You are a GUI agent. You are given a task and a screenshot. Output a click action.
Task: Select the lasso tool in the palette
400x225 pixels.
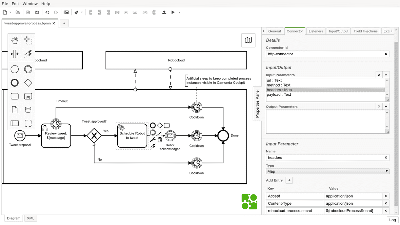(x=28, y=41)
